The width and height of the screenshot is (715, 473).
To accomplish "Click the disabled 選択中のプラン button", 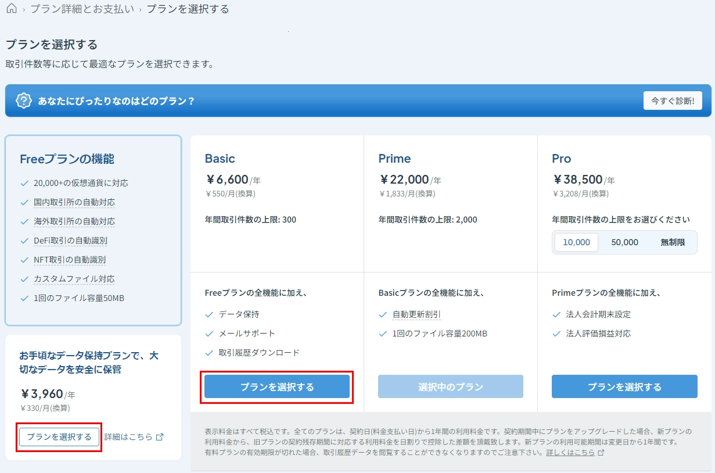I will (x=451, y=386).
